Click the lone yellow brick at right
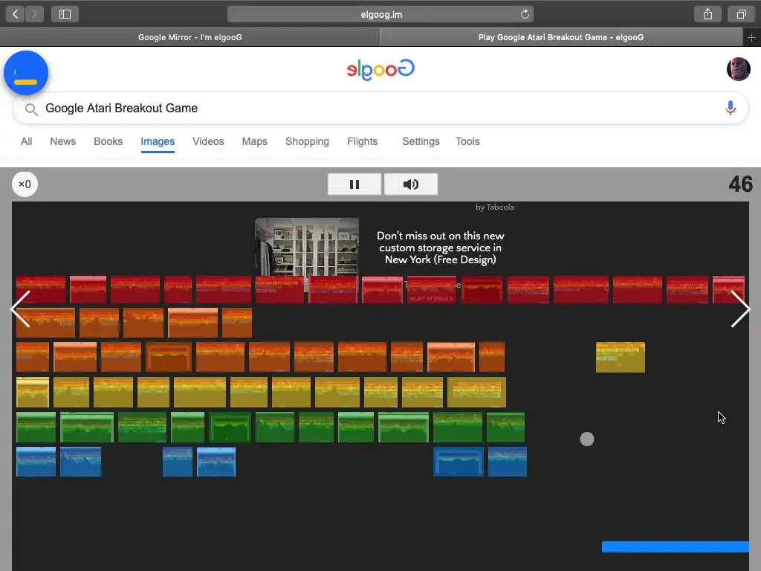761x571 pixels. 621,358
